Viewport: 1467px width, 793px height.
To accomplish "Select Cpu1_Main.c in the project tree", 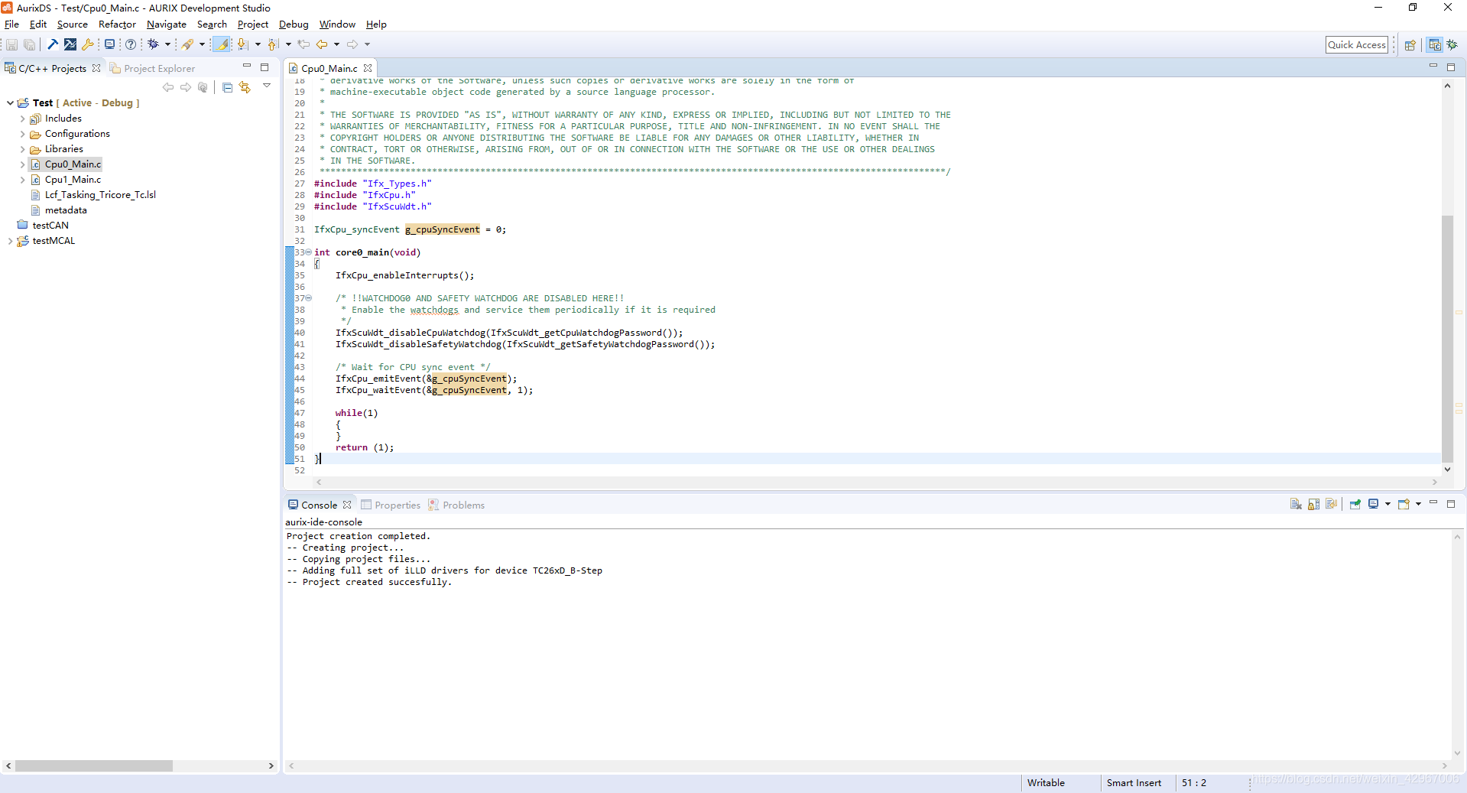I will 73,180.
